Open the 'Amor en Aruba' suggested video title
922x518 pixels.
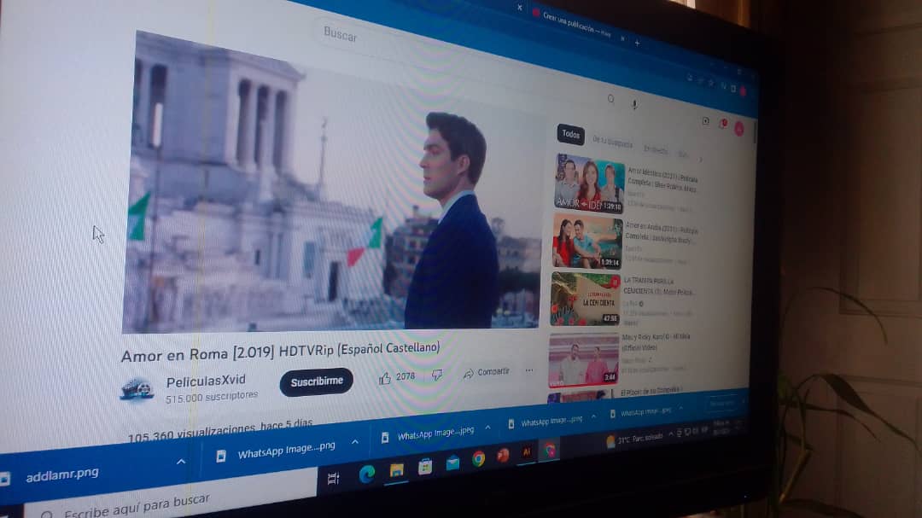(x=661, y=234)
